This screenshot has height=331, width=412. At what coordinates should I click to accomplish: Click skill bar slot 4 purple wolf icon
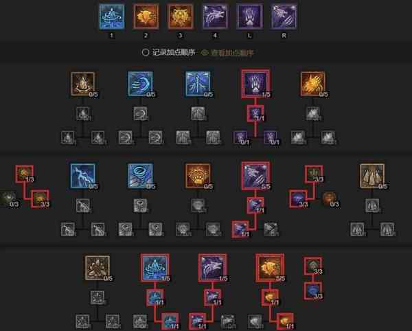pos(215,16)
